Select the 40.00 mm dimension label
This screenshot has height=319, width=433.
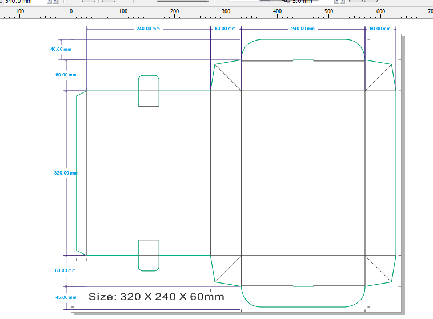coord(61,50)
